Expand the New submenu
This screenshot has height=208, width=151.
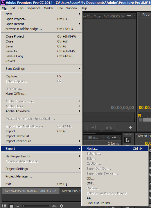[41, 14]
